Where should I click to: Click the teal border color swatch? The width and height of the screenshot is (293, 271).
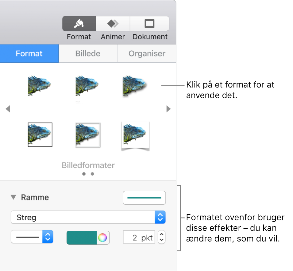82,238
